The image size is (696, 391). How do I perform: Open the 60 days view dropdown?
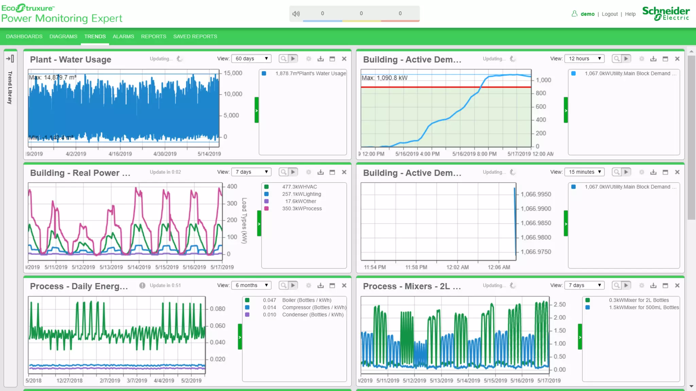(251, 59)
